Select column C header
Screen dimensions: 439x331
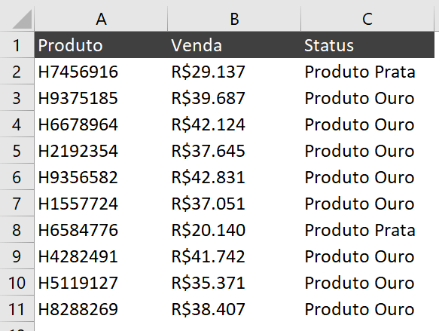[x=367, y=19]
